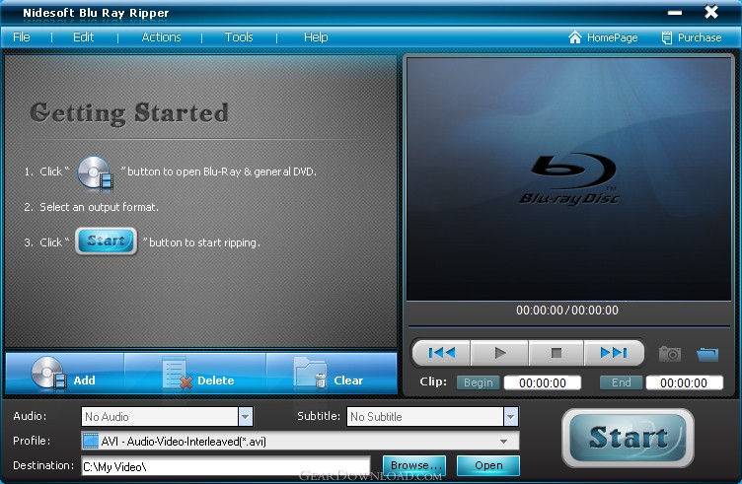Expand the Subtitle dropdown

click(x=510, y=416)
